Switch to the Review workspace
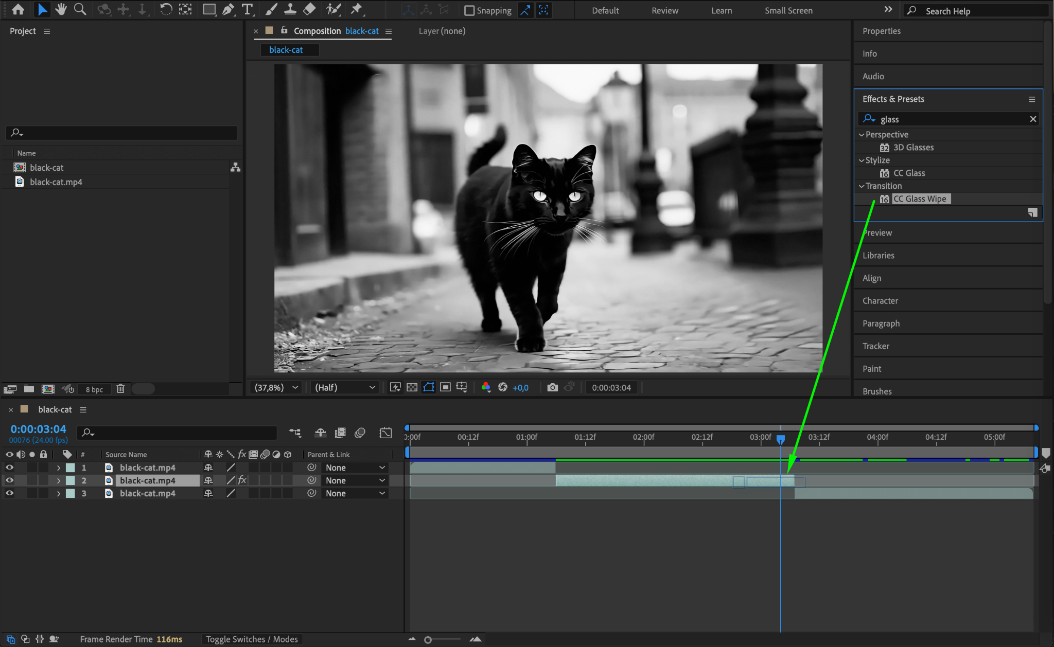Screen dimensions: 1054x647 [x=664, y=10]
